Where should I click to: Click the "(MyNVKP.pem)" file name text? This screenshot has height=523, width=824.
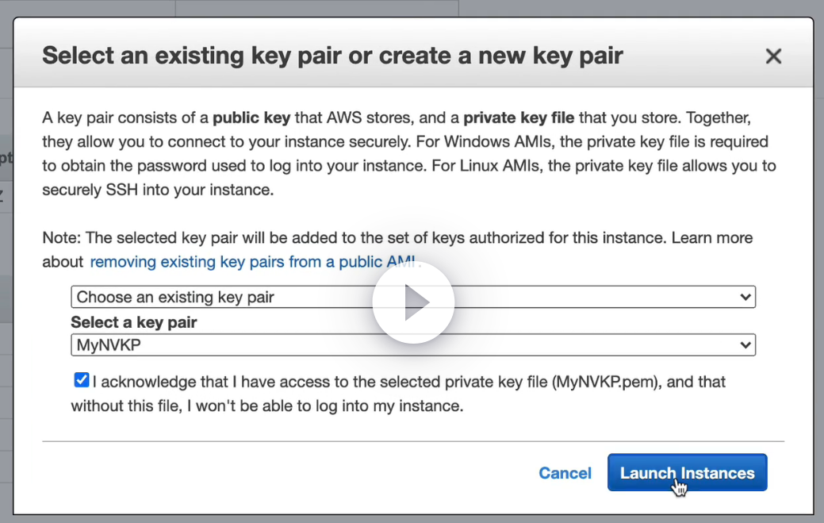coord(607,383)
